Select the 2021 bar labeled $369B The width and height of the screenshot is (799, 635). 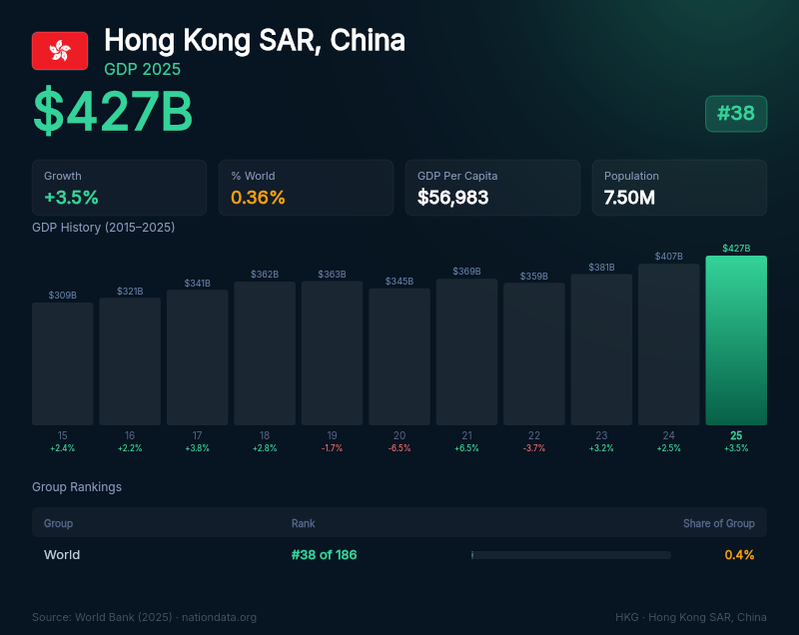pos(466,351)
